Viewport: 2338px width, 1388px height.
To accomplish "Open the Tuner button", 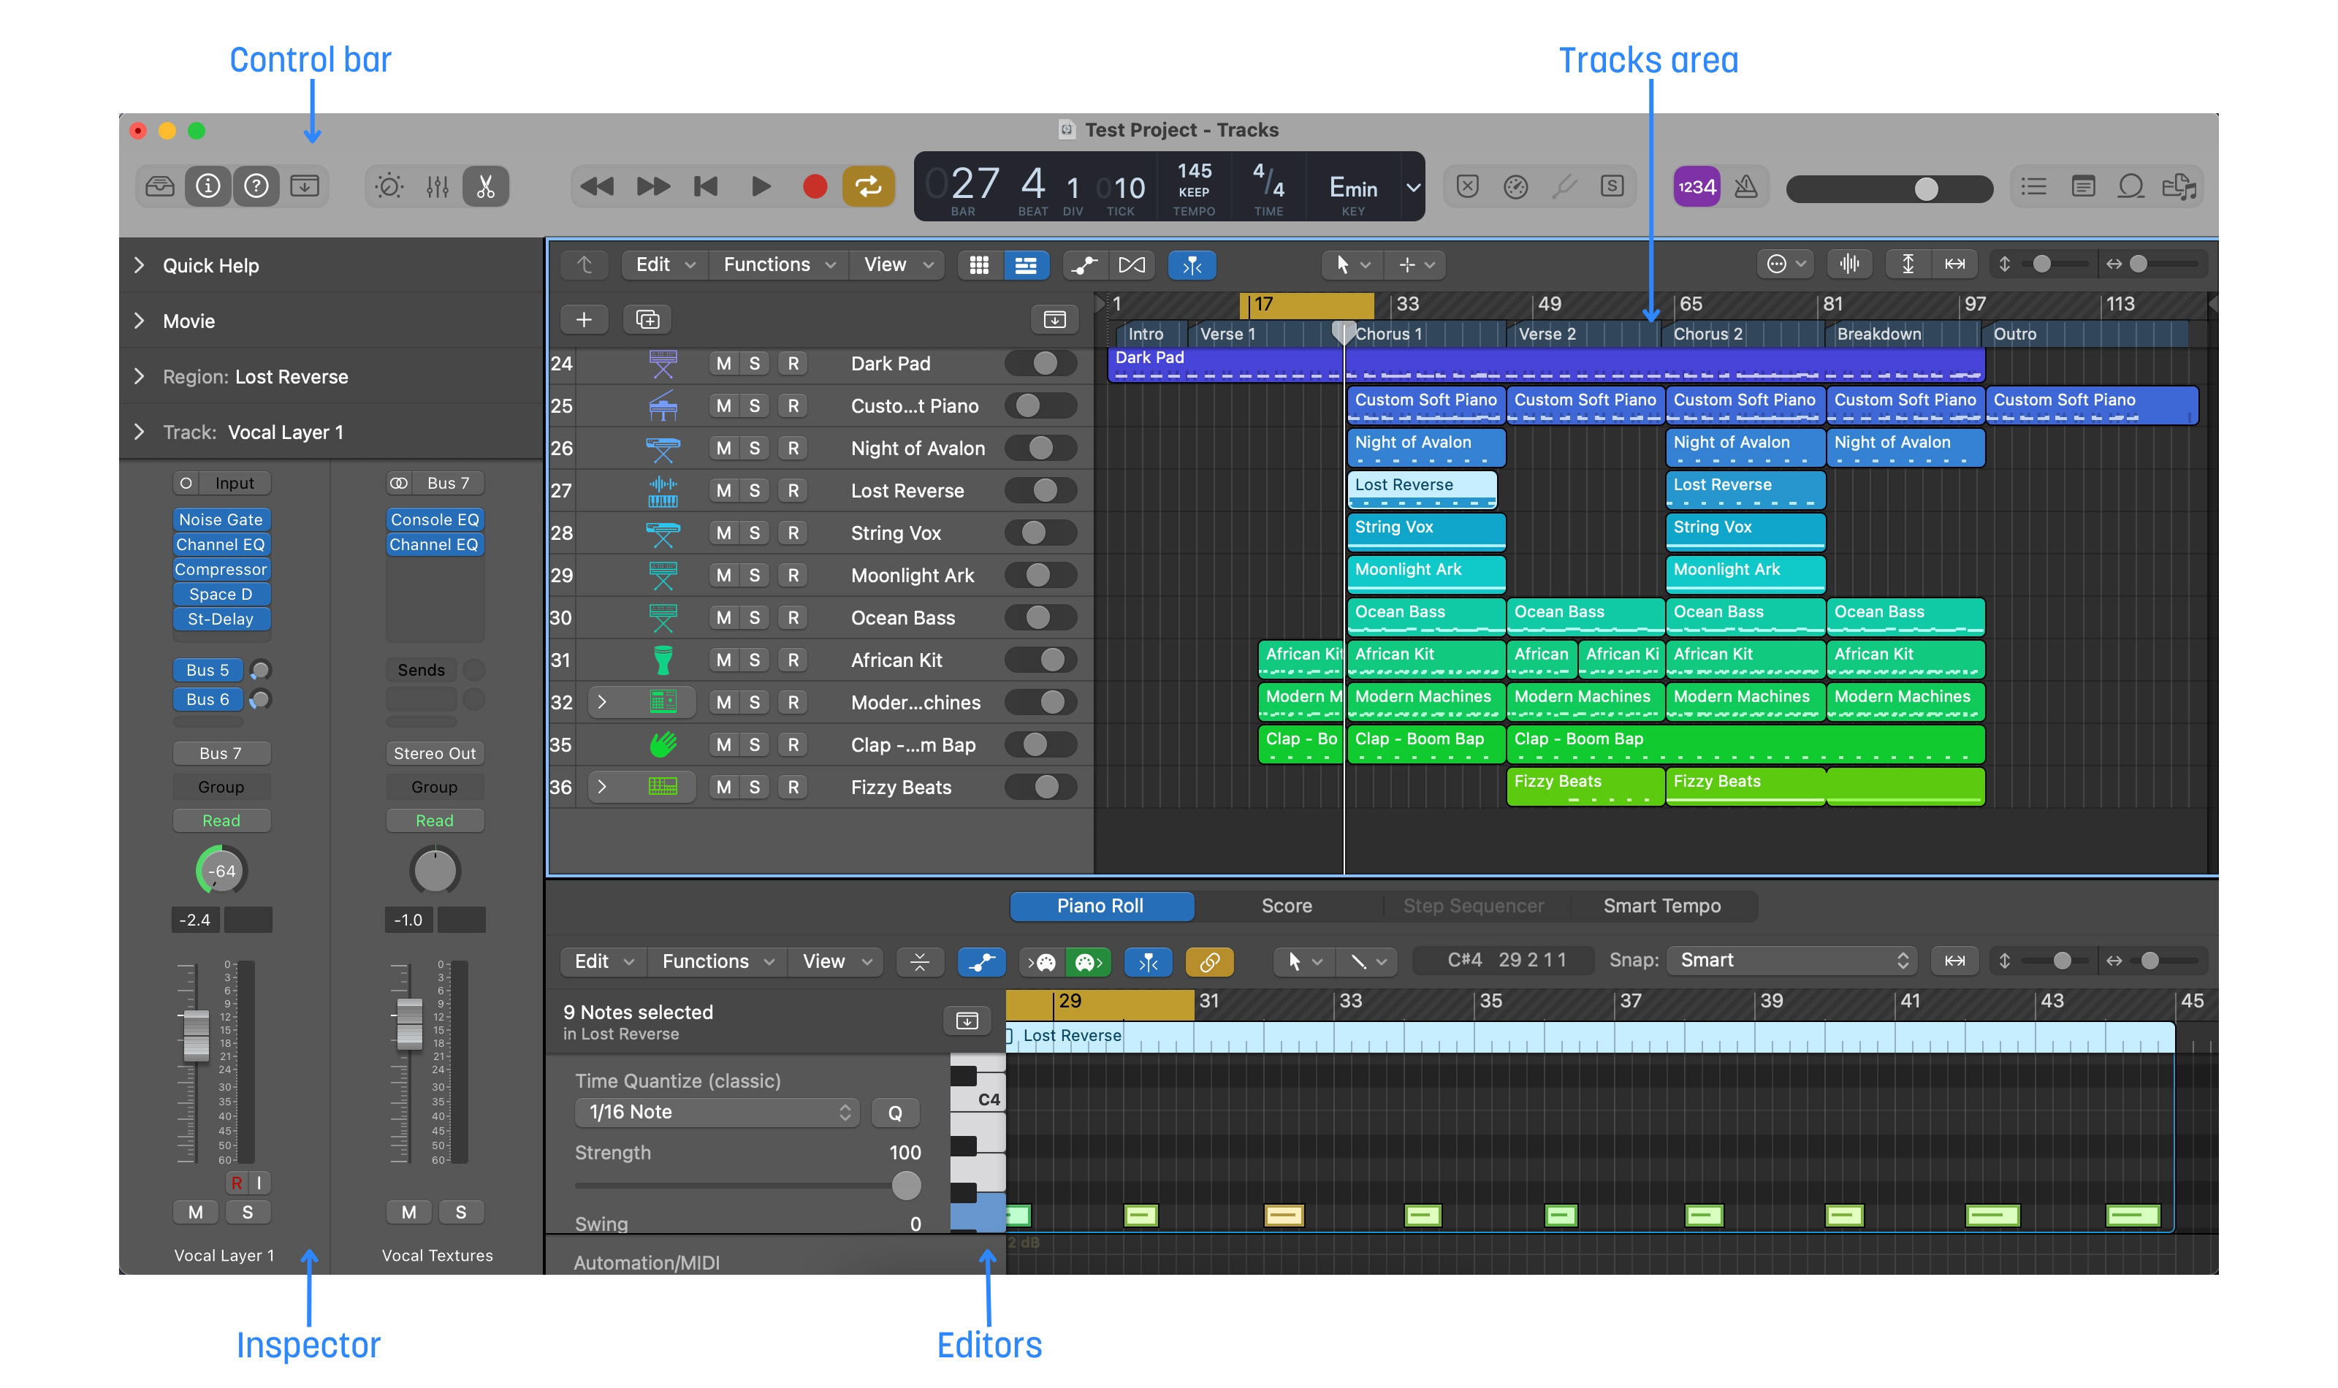I will [x=1564, y=186].
